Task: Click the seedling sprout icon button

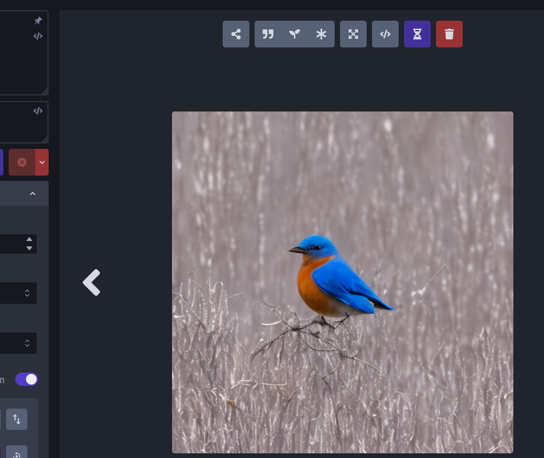Action: (x=295, y=34)
